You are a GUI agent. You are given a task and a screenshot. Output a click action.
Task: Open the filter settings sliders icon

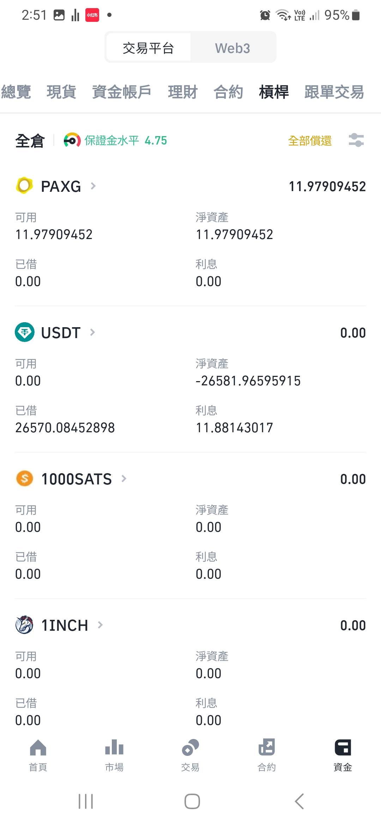click(x=356, y=140)
